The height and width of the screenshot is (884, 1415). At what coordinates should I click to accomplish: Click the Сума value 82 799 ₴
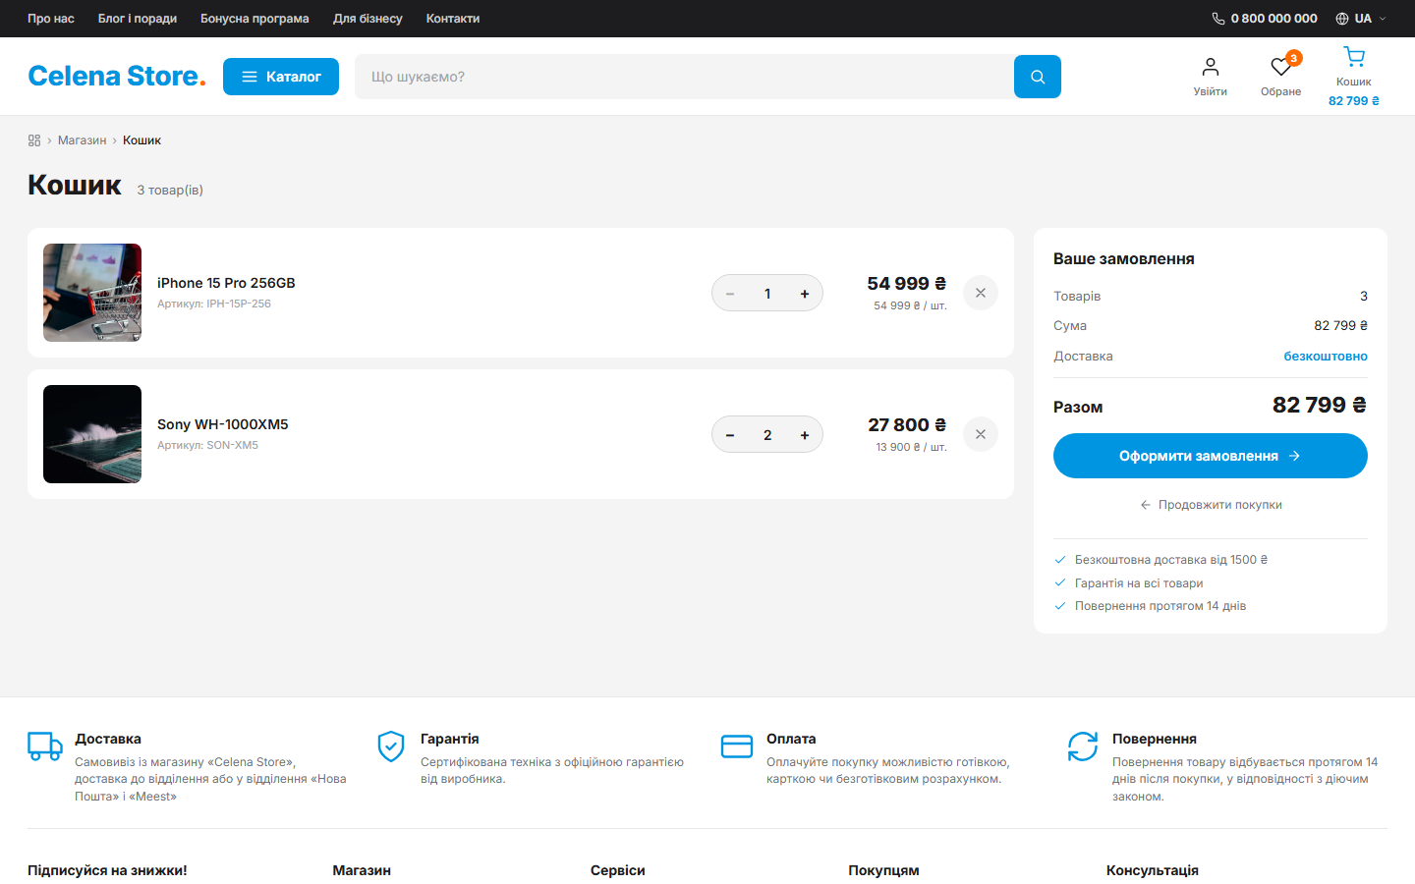(1341, 326)
